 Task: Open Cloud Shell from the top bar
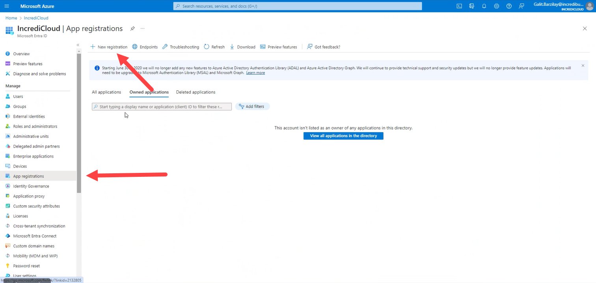pyautogui.click(x=459, y=6)
